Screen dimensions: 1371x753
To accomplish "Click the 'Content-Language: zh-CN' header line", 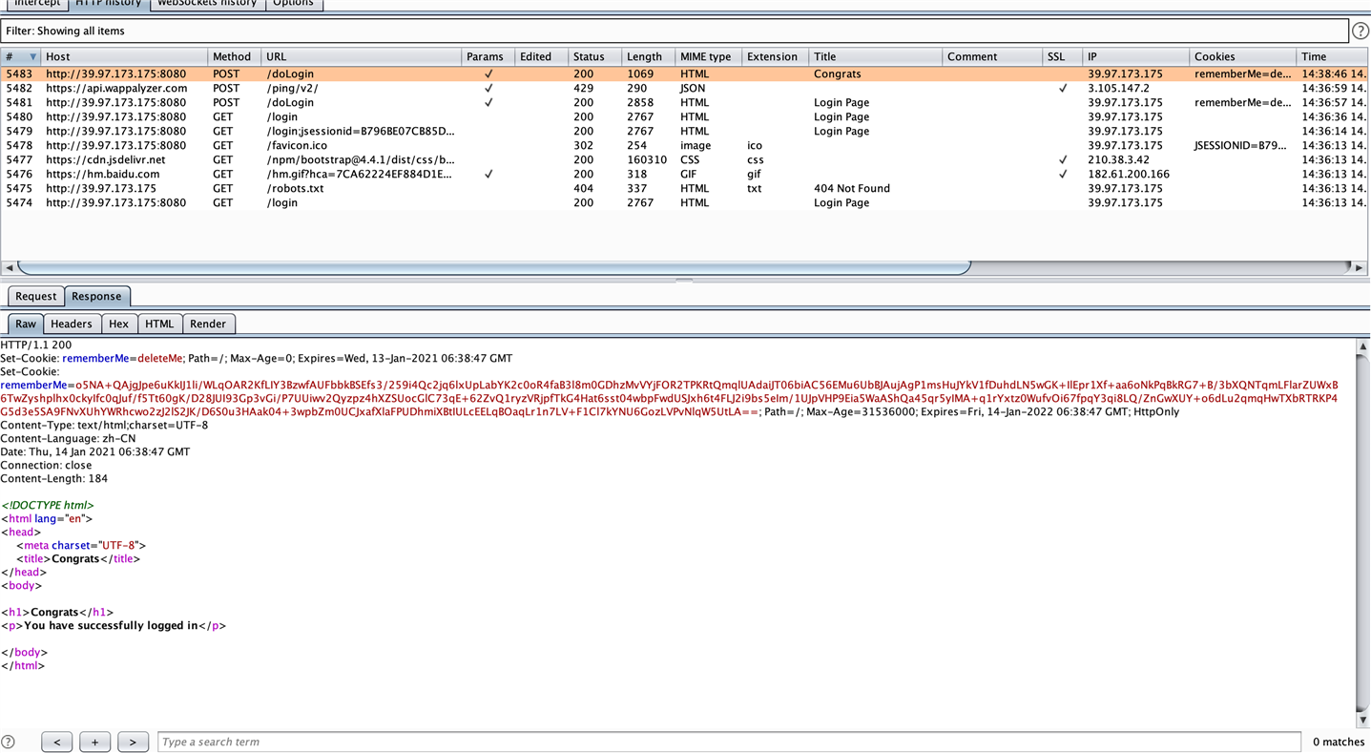I will [x=69, y=438].
